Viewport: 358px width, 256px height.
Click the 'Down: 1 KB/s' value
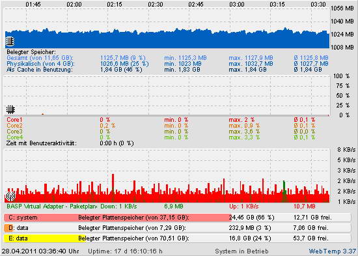[x=118, y=206]
